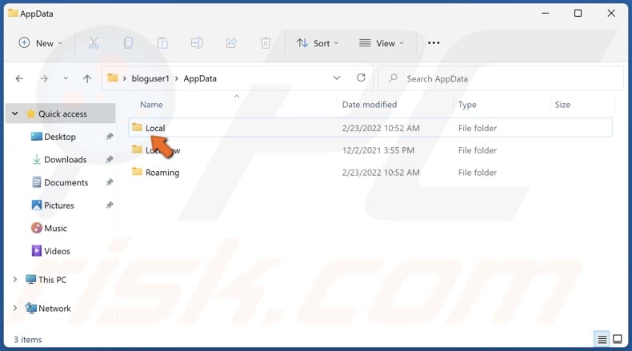Viewport: 632px width, 351px height.
Task: Go forward with the right arrow
Action: pos(44,78)
